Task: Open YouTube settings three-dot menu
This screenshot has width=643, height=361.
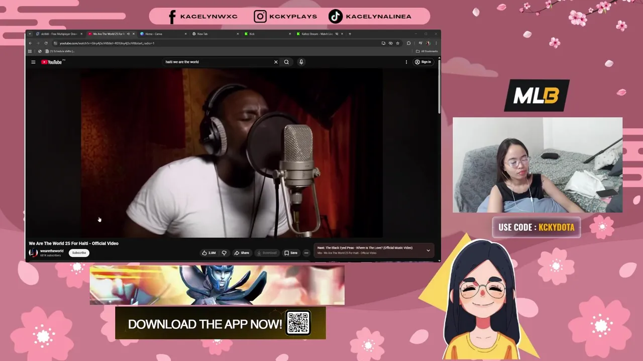Action: [x=406, y=62]
